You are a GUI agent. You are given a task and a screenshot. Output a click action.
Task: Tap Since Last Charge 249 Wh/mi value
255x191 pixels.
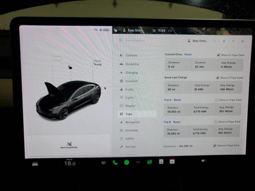click(x=227, y=89)
